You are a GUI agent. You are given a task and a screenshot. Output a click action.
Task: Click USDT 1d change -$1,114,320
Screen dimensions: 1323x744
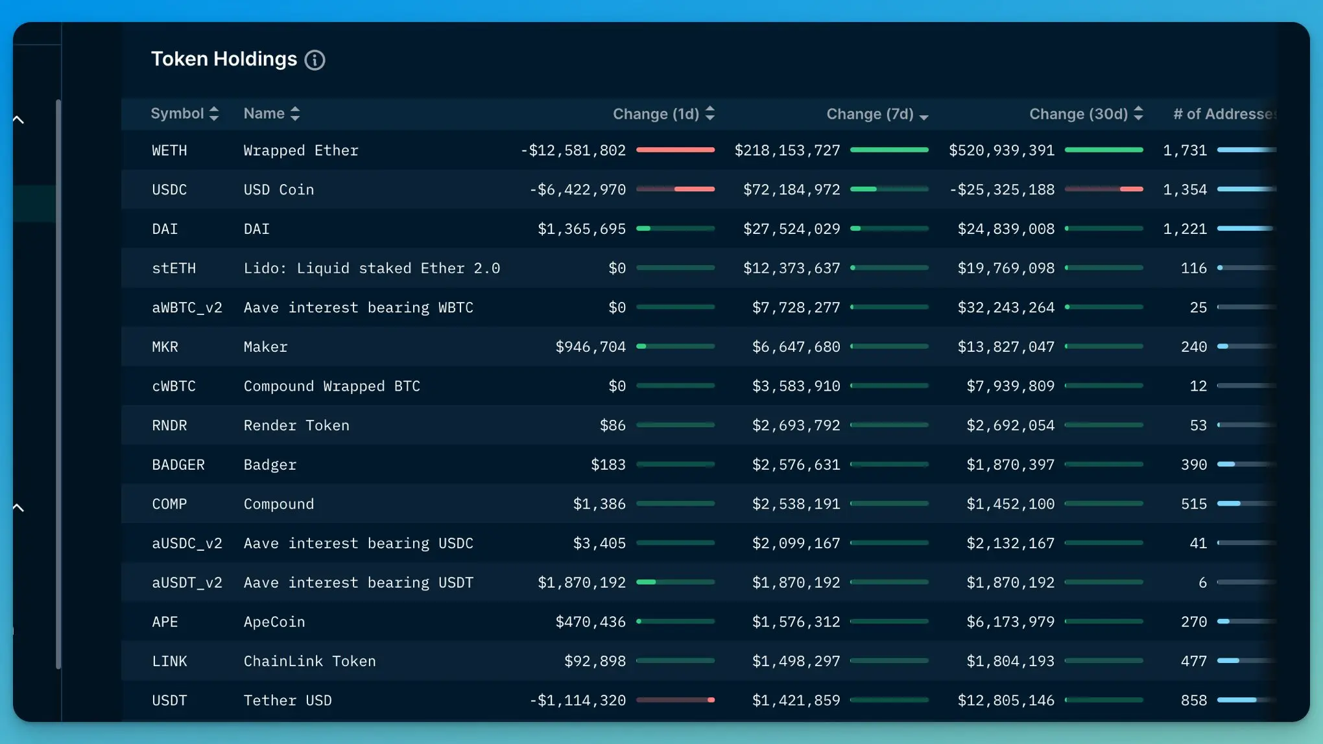[578, 701]
